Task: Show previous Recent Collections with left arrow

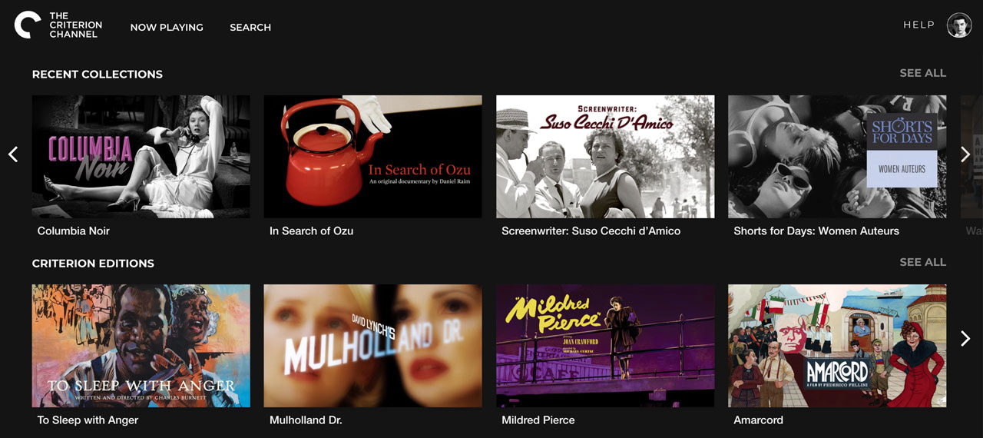Action: click(13, 154)
